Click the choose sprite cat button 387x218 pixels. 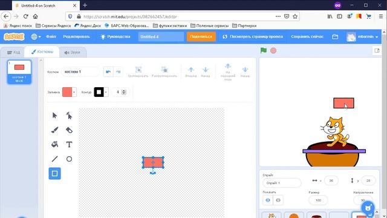[x=368, y=208]
